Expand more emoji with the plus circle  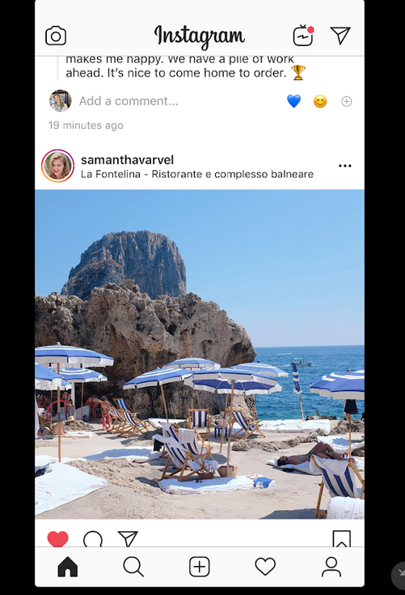[347, 101]
